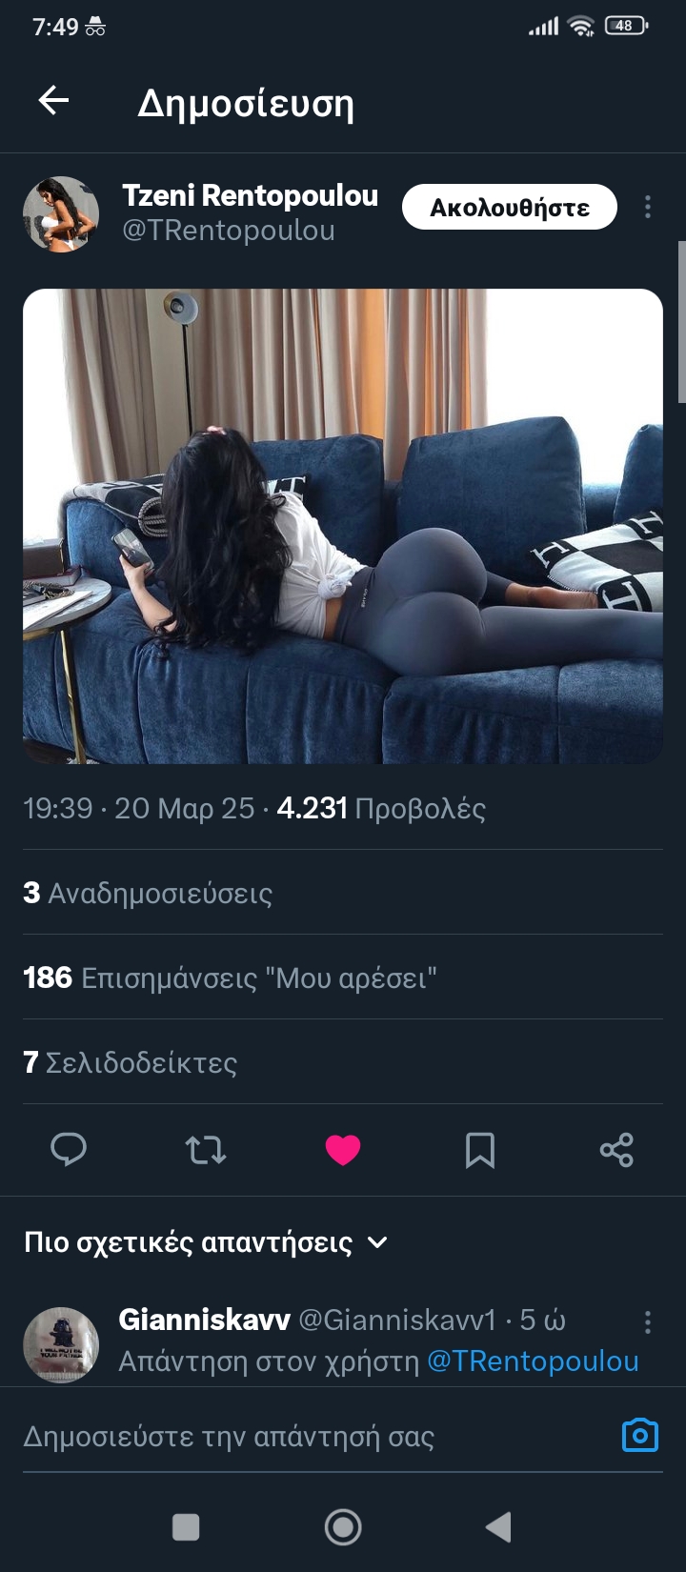Open the reply speech bubble icon
The image size is (686, 1572).
tap(69, 1150)
